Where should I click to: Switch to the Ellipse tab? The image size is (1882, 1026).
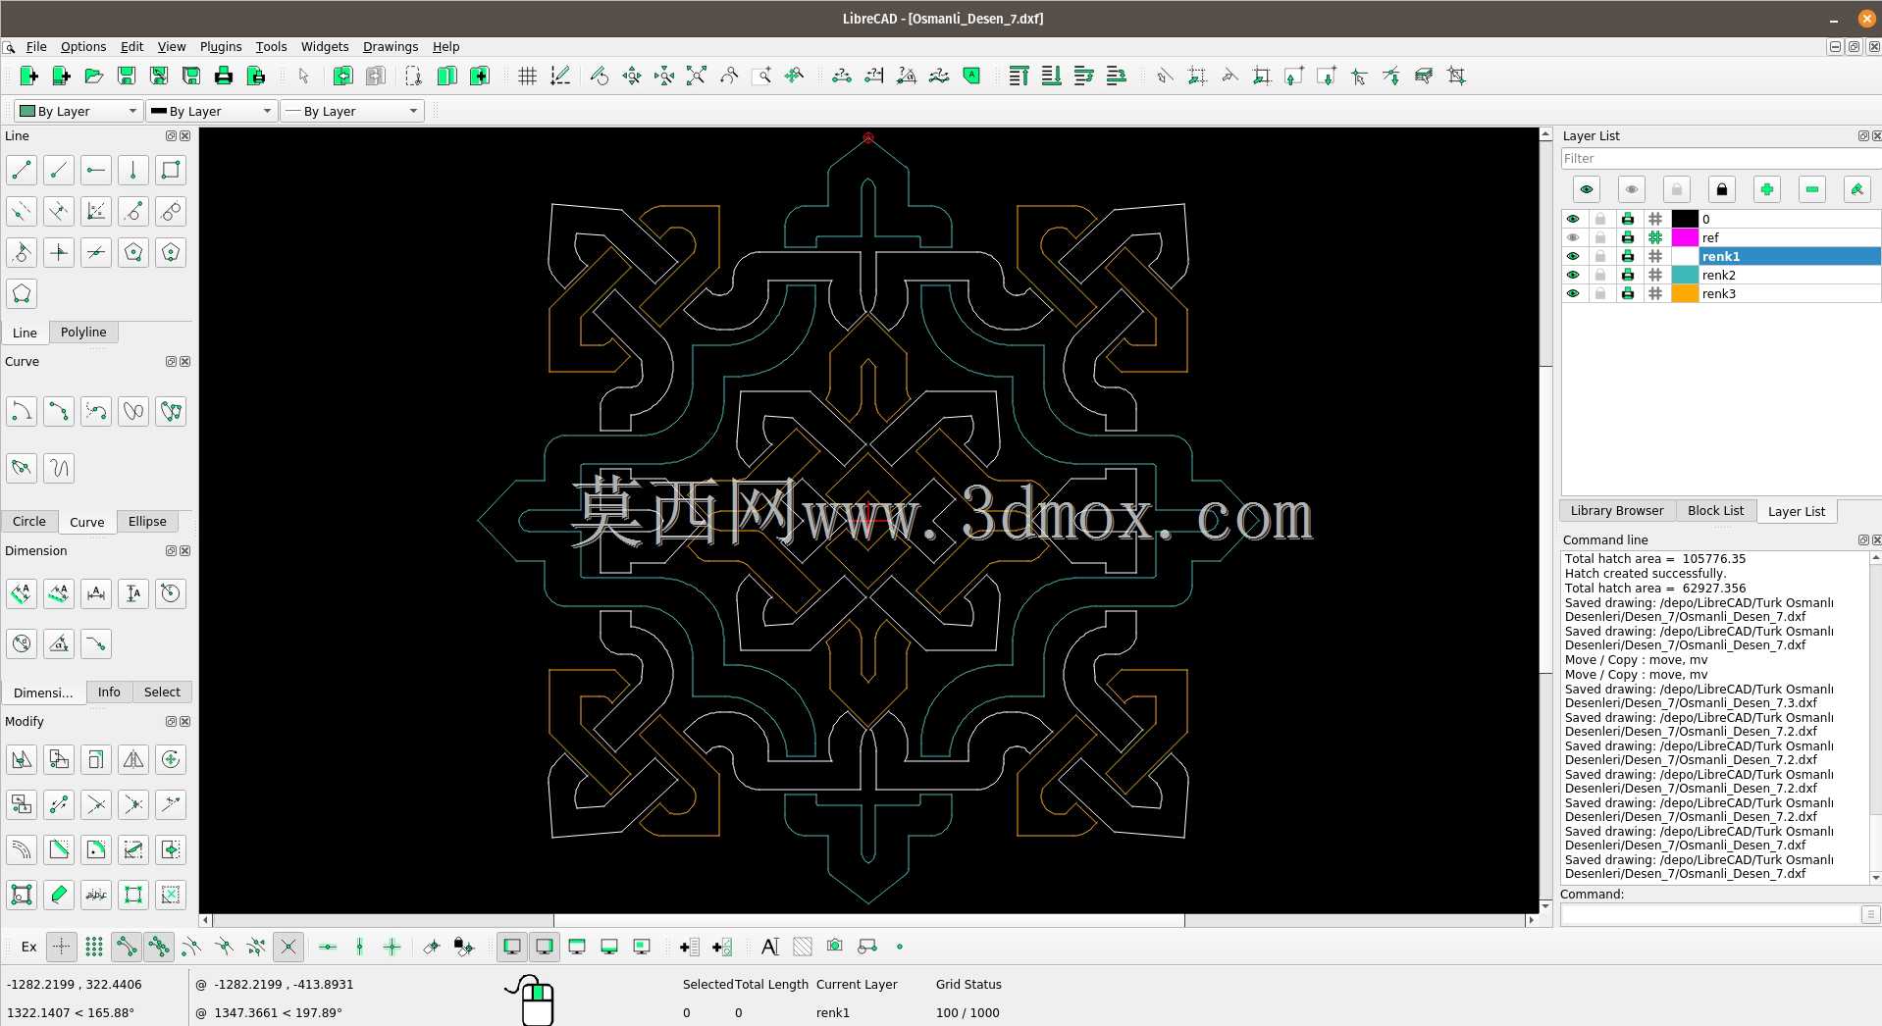(x=147, y=522)
